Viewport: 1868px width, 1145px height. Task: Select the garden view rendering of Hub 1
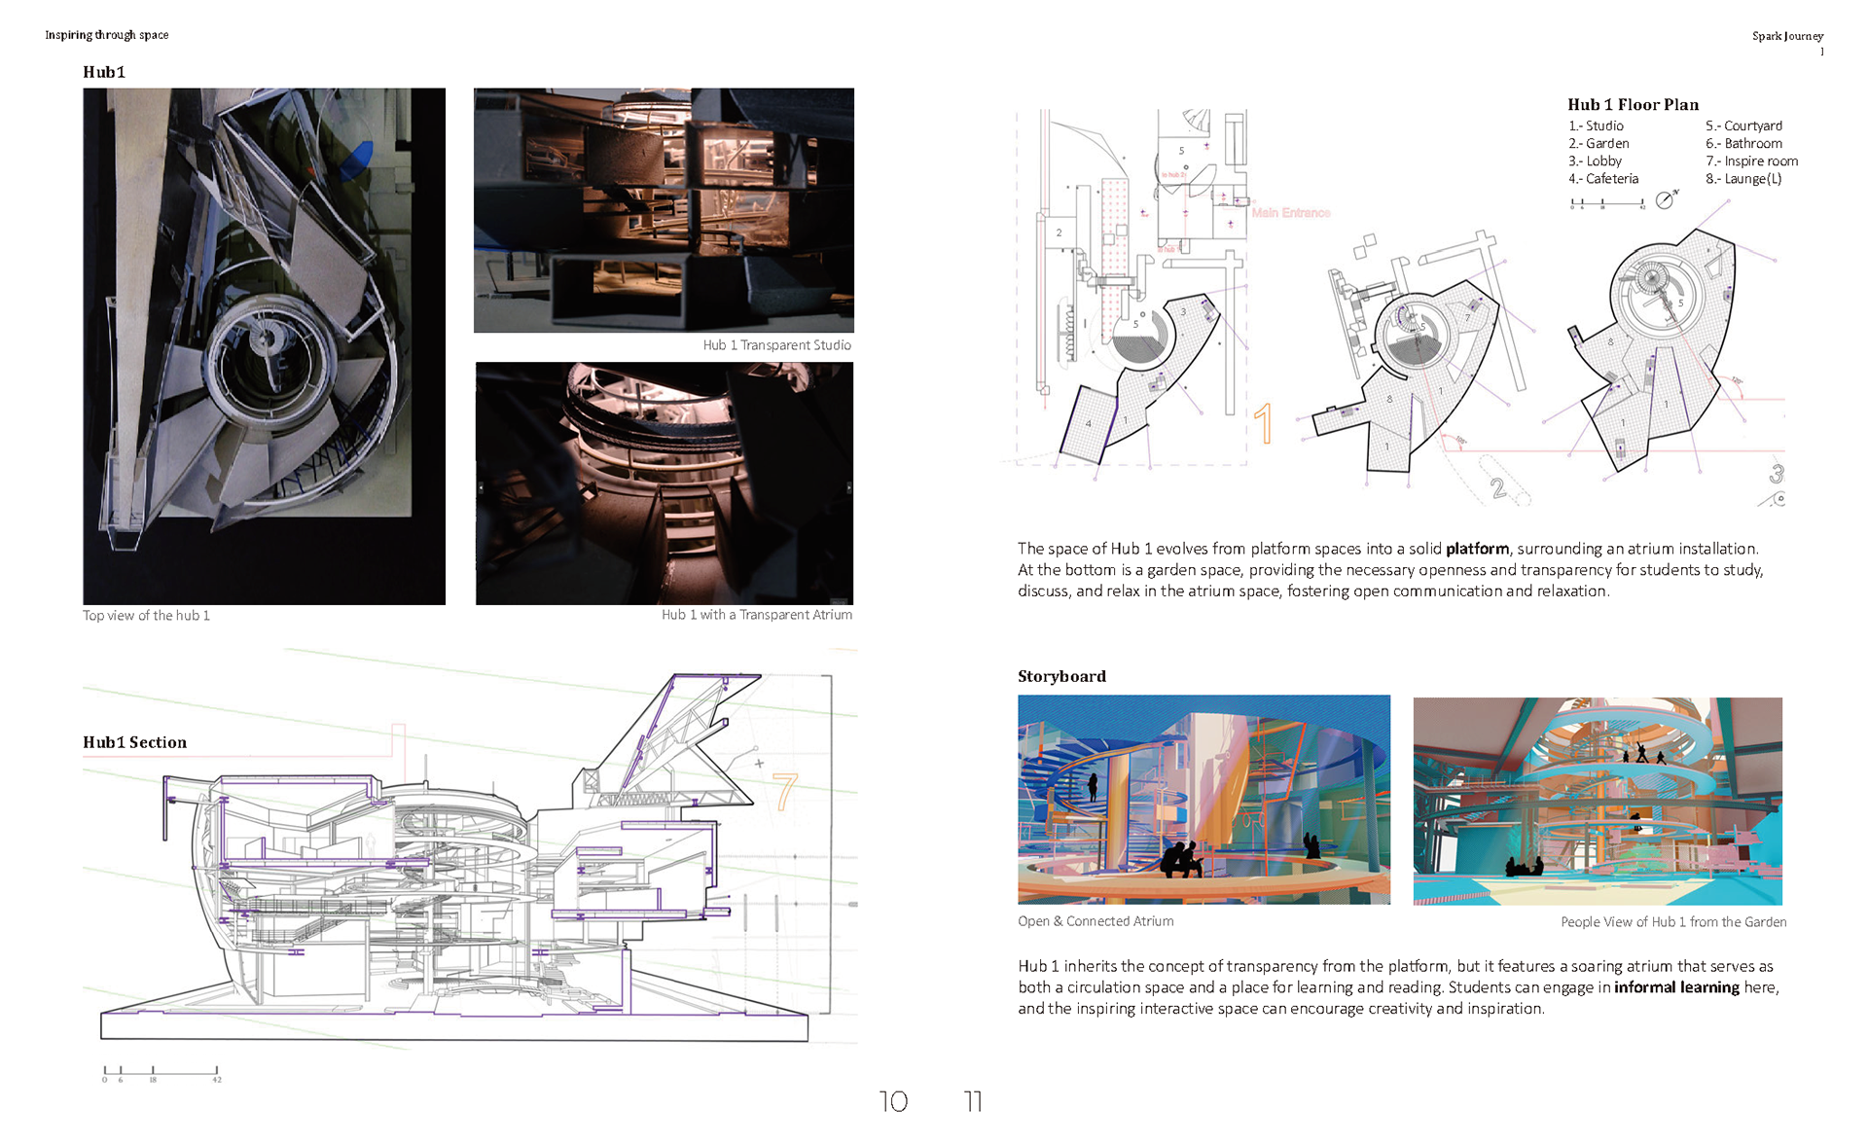[x=1597, y=801]
